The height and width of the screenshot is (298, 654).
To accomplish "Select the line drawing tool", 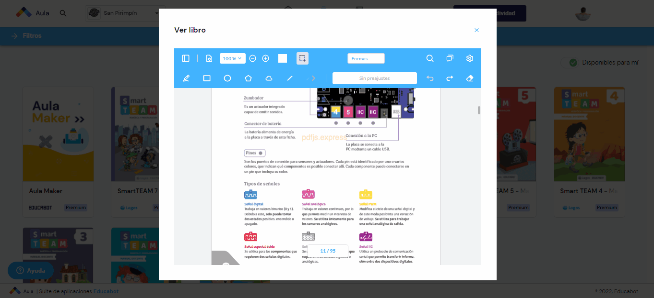I will click(290, 78).
